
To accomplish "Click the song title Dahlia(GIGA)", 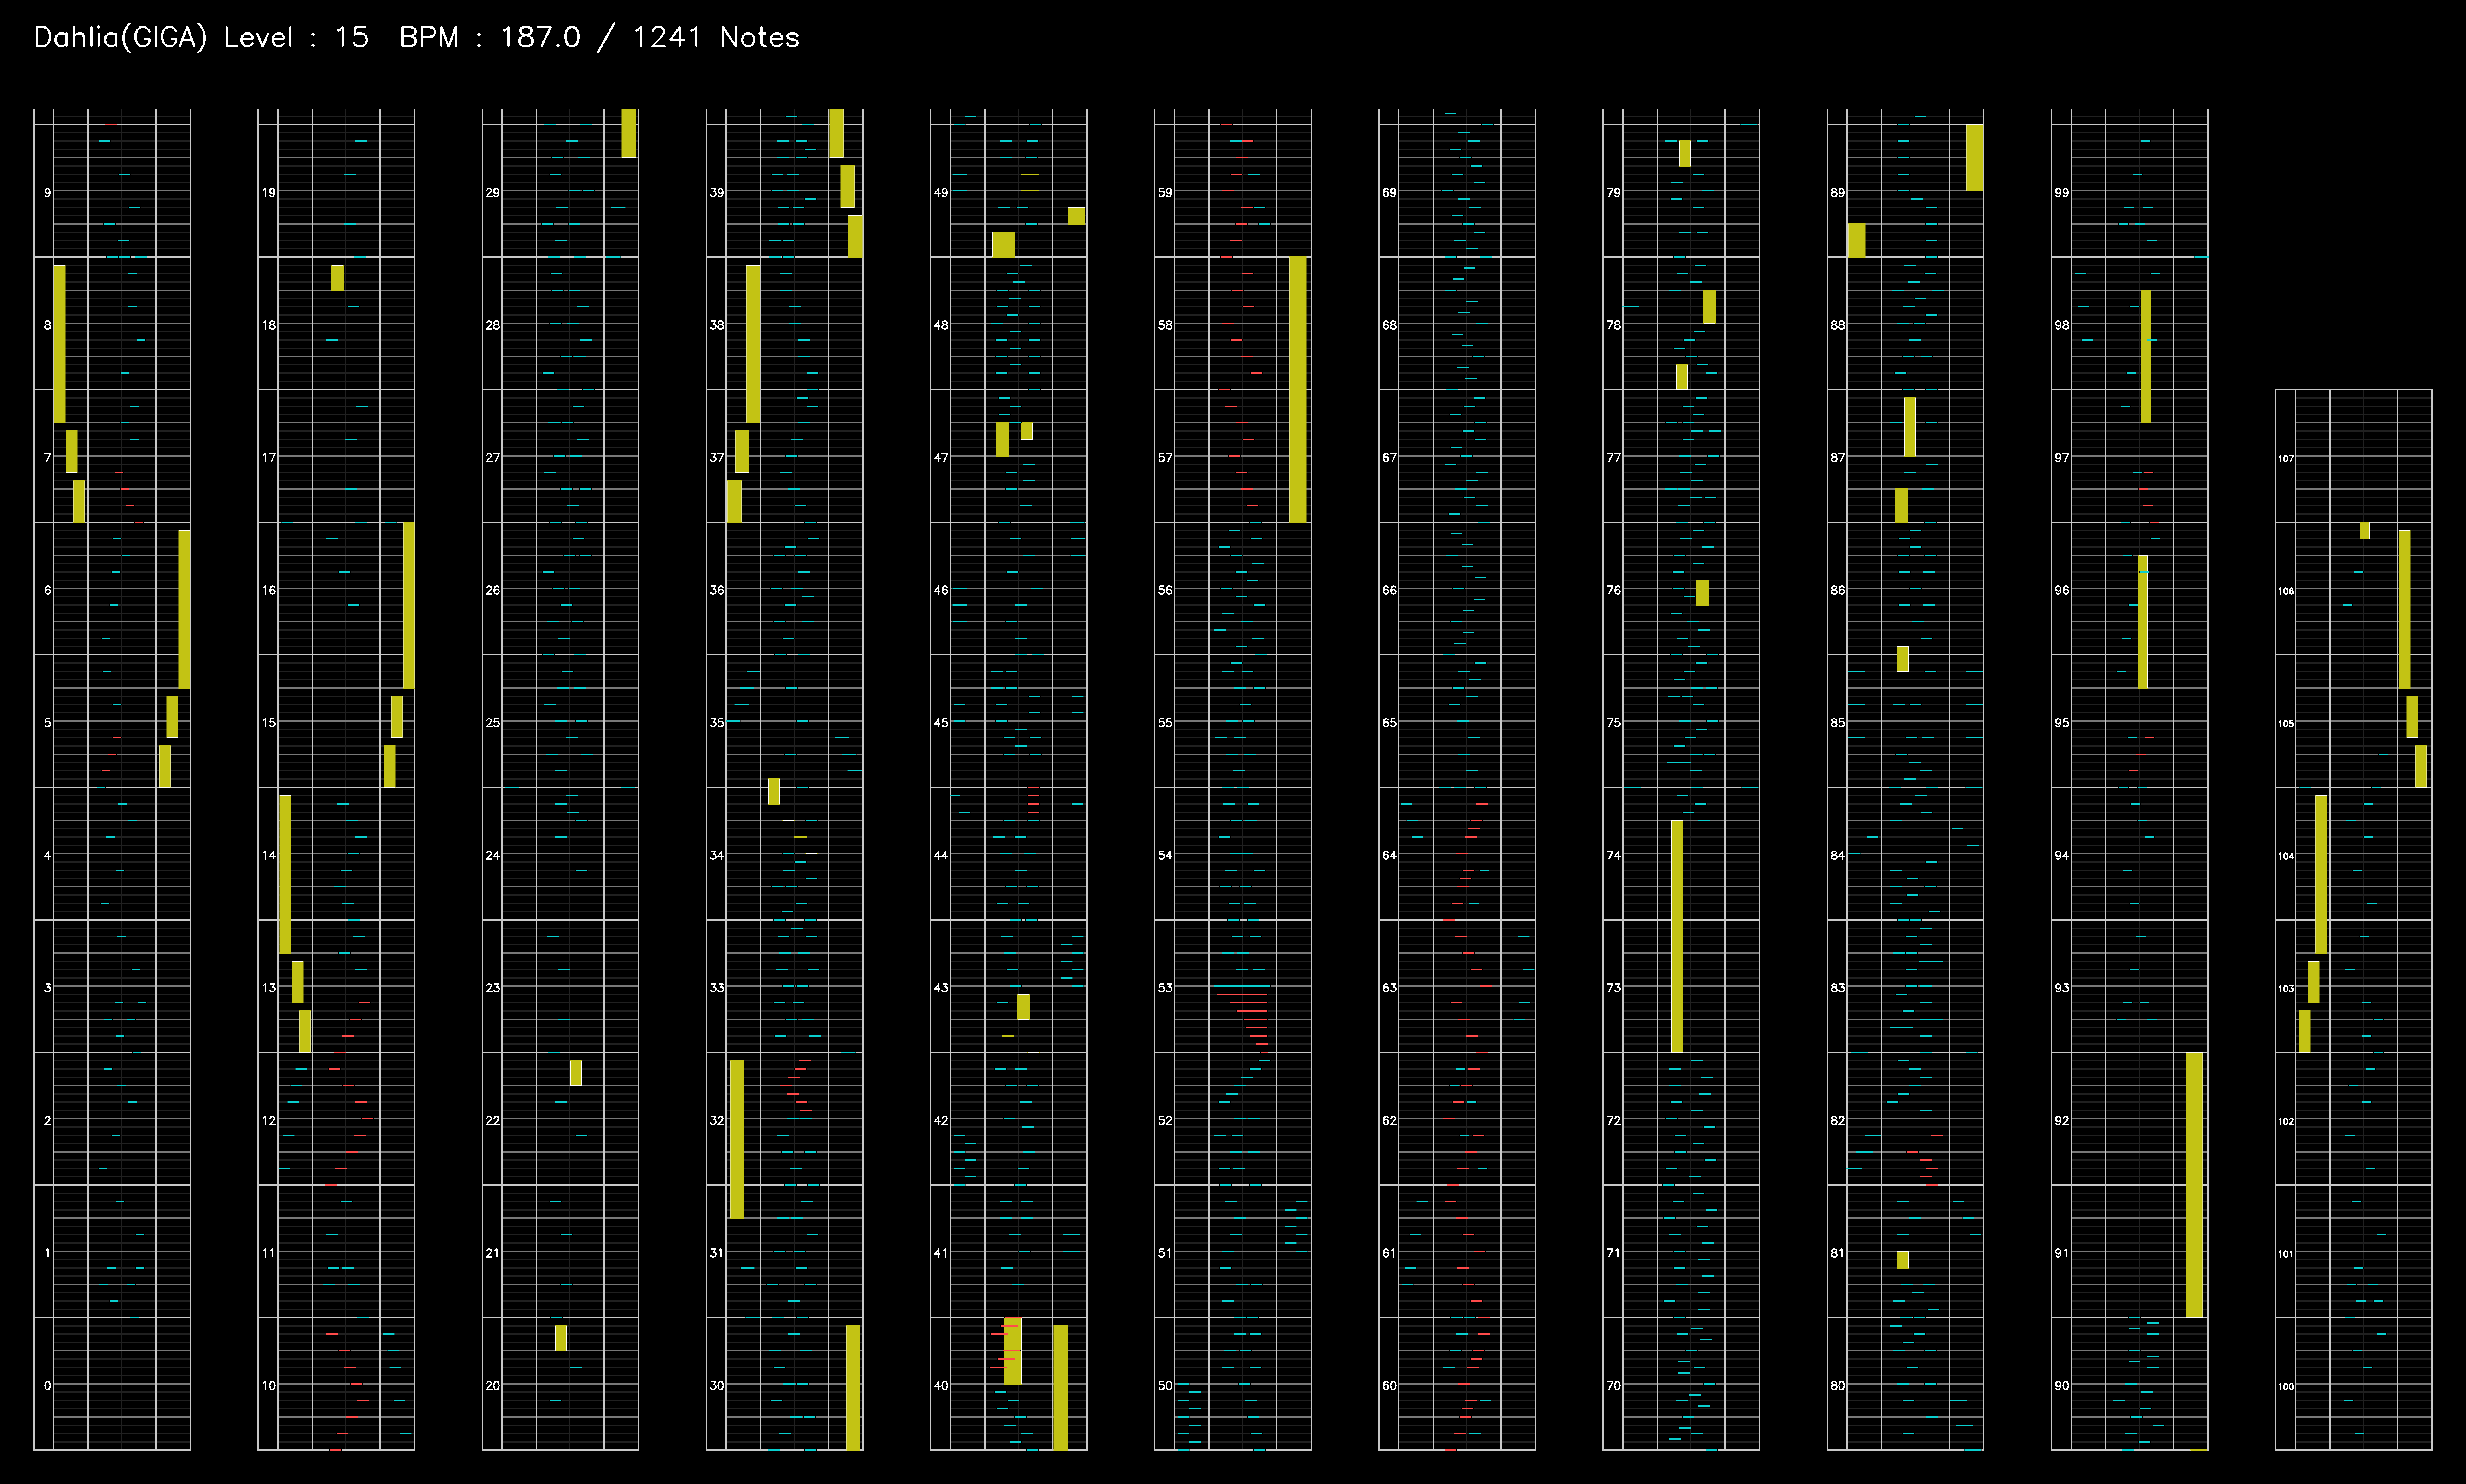I will [x=120, y=38].
